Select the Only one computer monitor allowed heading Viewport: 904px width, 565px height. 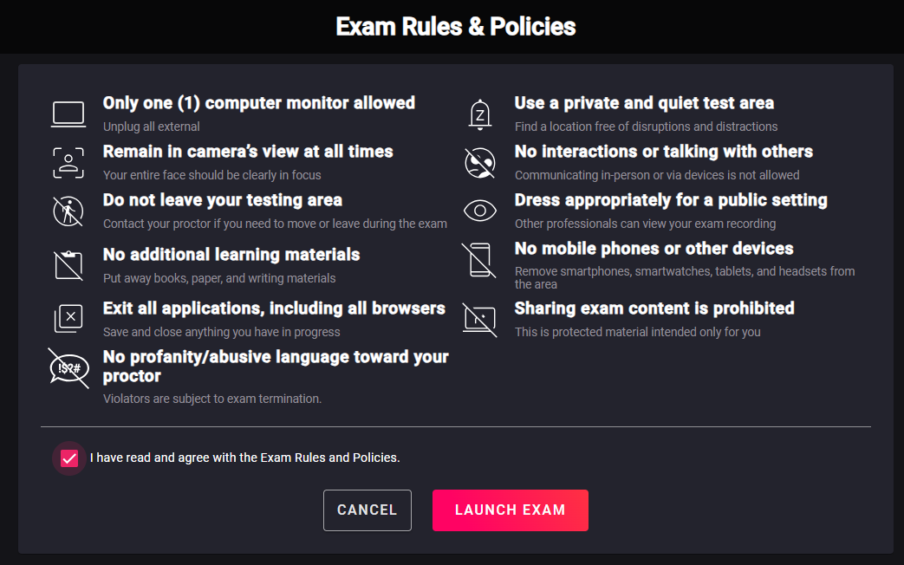[259, 102]
